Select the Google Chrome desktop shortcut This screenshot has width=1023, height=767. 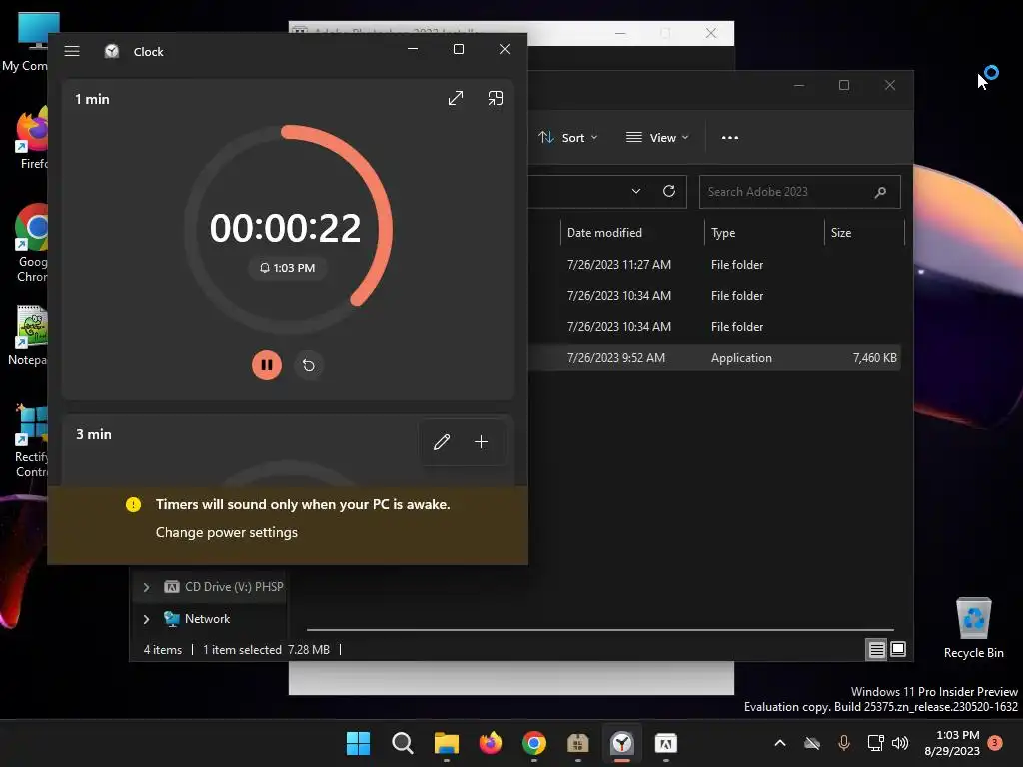[x=31, y=243]
